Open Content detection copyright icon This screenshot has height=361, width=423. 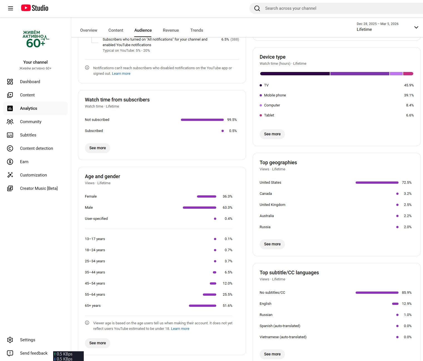pyautogui.click(x=10, y=148)
